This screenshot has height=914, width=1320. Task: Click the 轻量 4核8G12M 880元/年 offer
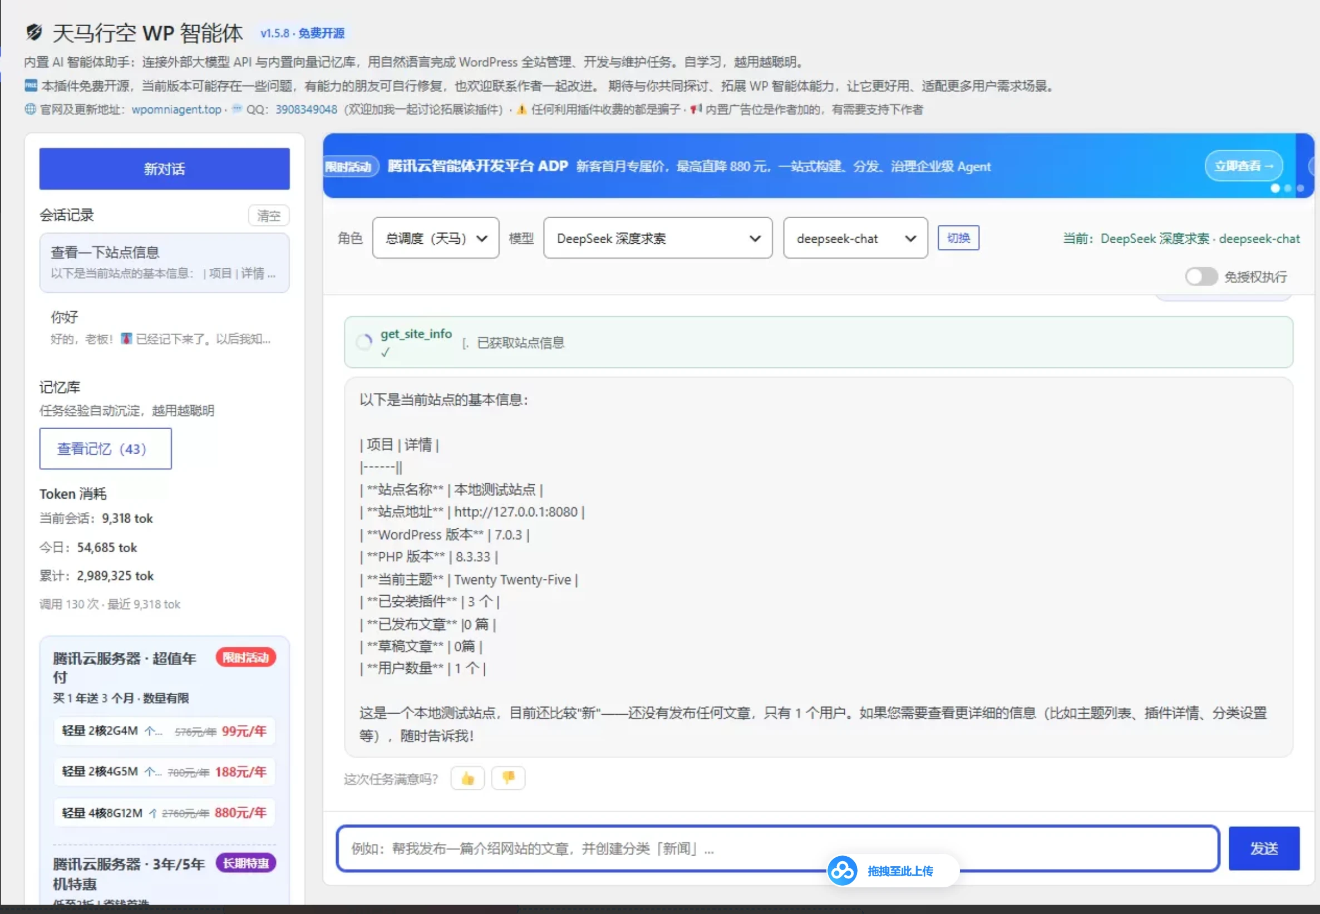point(164,813)
